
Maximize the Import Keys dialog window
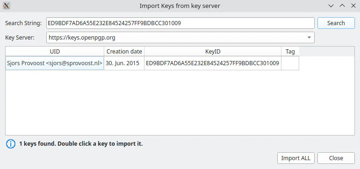pyautogui.click(x=342, y=6)
